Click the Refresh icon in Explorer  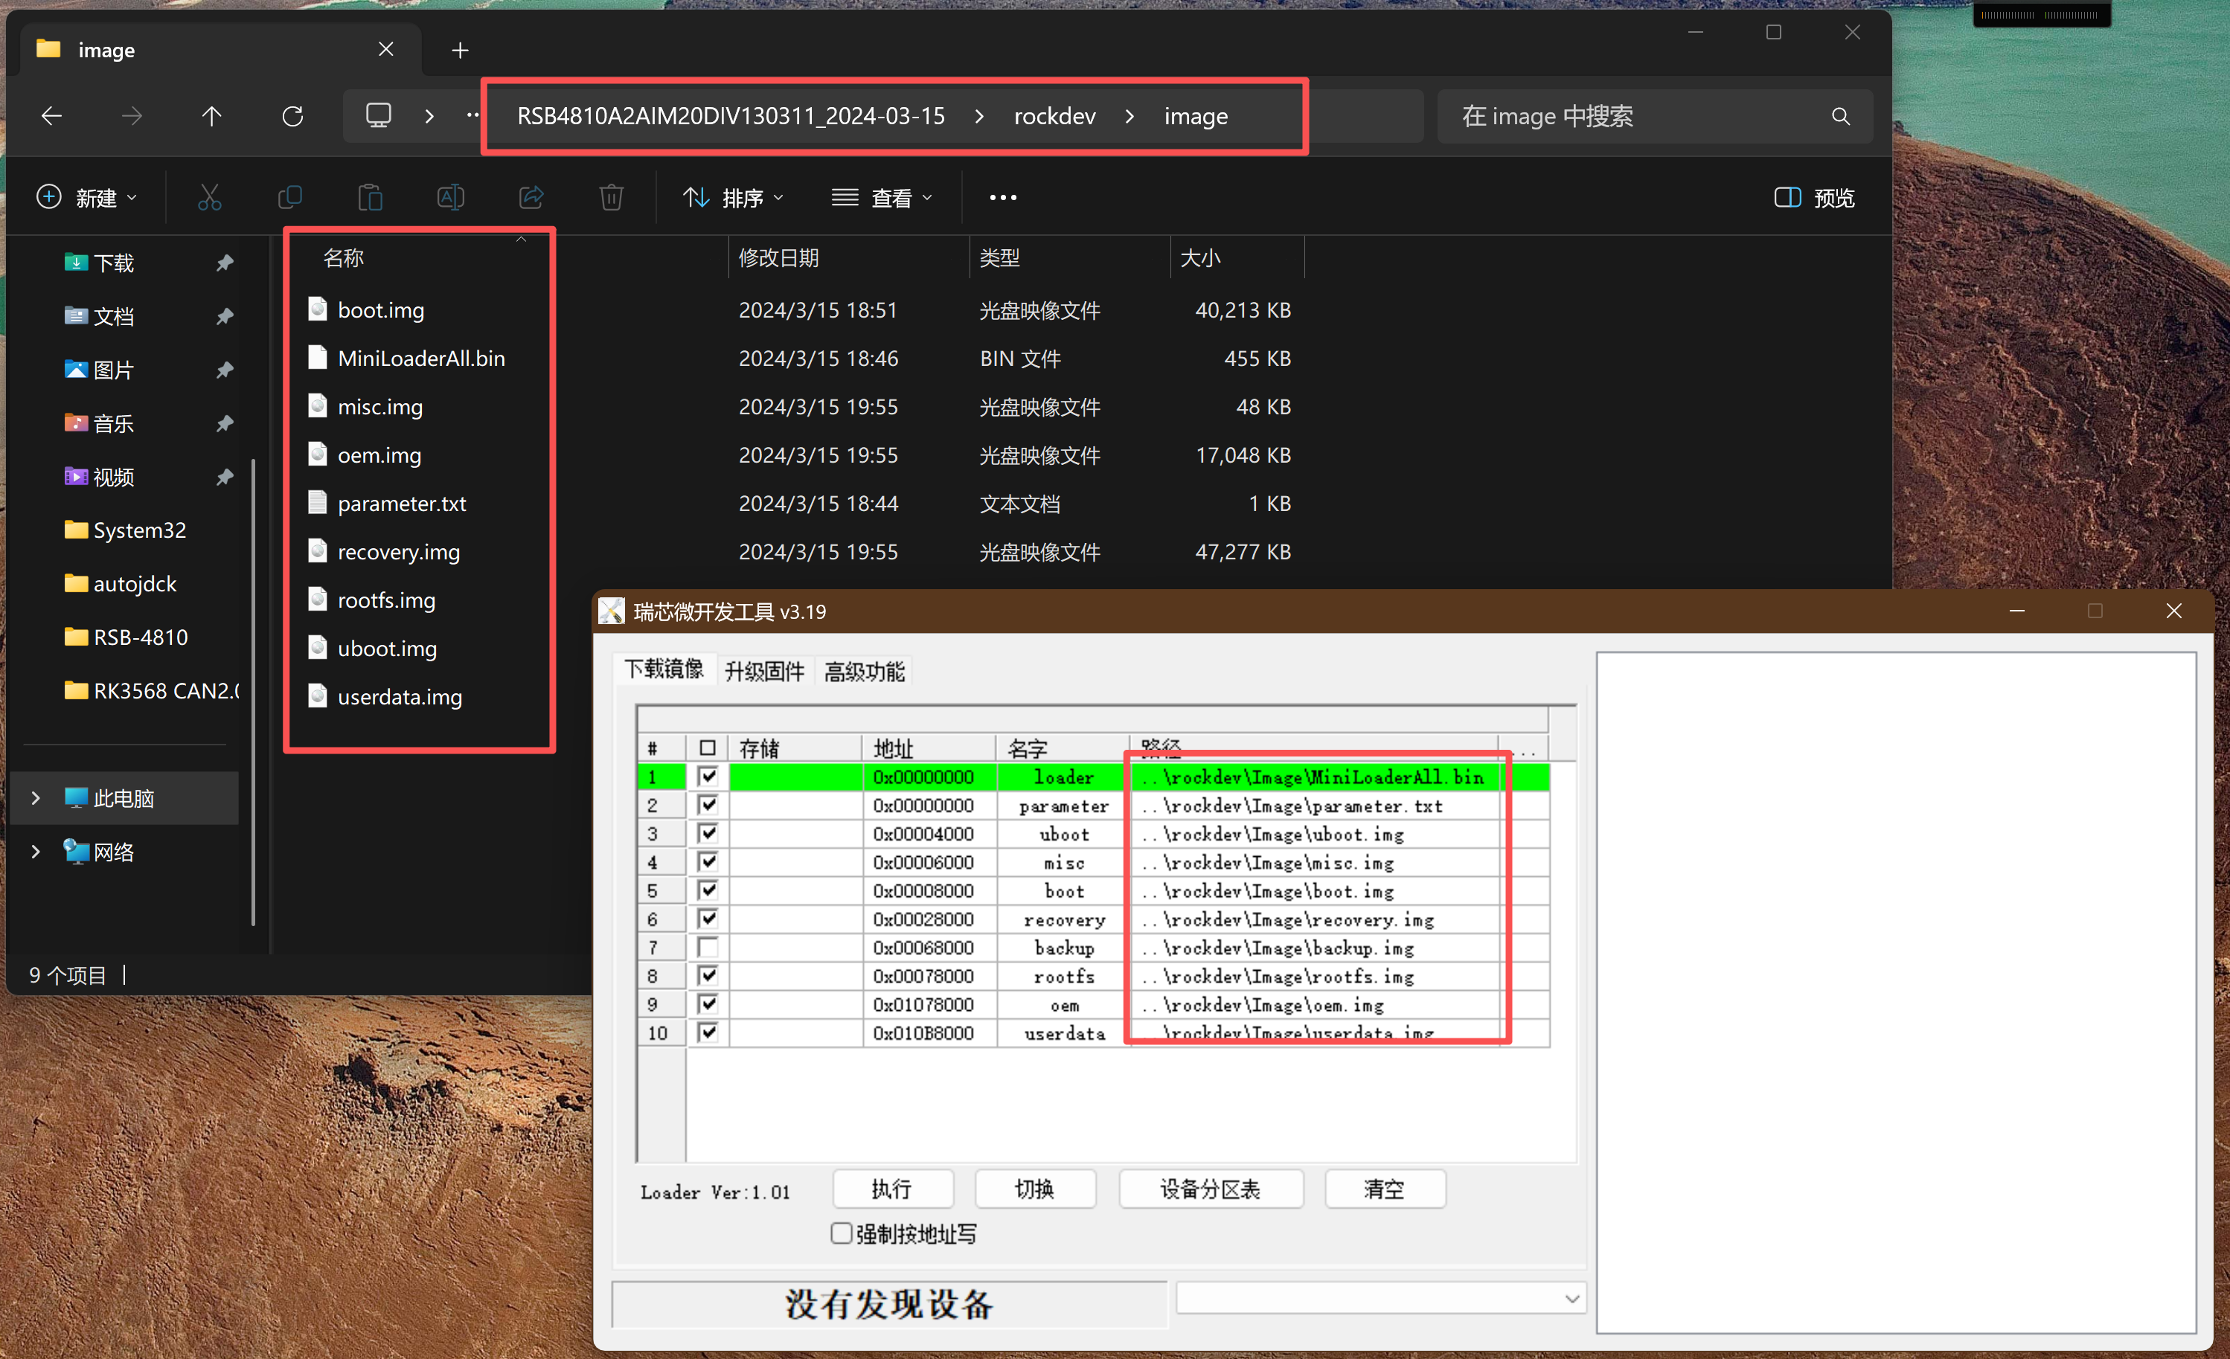click(x=292, y=117)
